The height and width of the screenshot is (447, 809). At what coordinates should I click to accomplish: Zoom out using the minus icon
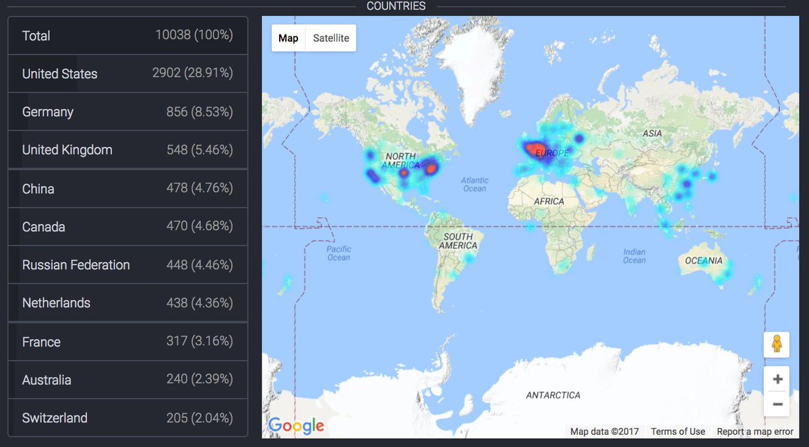pyautogui.click(x=777, y=404)
